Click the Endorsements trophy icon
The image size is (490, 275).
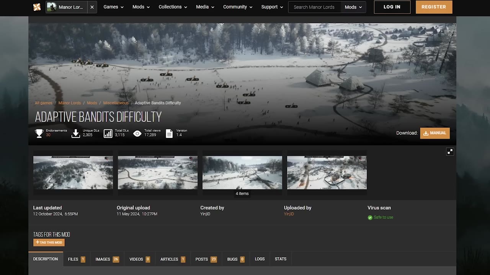[39, 133]
